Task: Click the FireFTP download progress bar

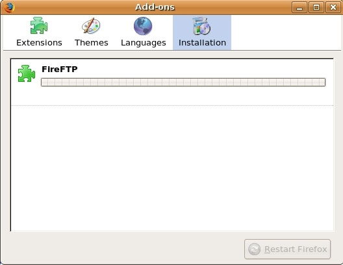Action: pyautogui.click(x=183, y=82)
